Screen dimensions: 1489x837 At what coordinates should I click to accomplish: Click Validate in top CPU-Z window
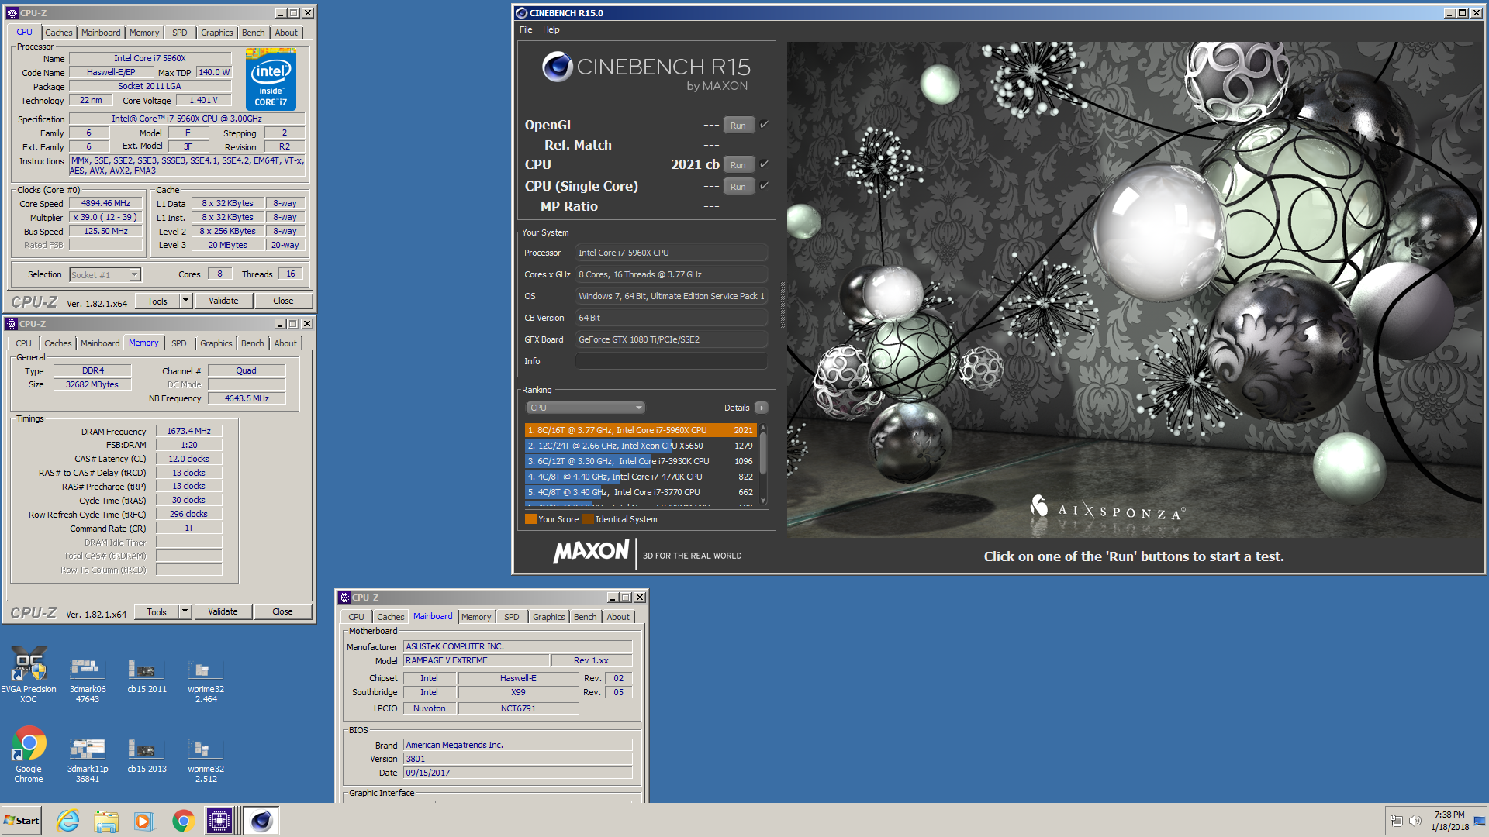(x=223, y=301)
